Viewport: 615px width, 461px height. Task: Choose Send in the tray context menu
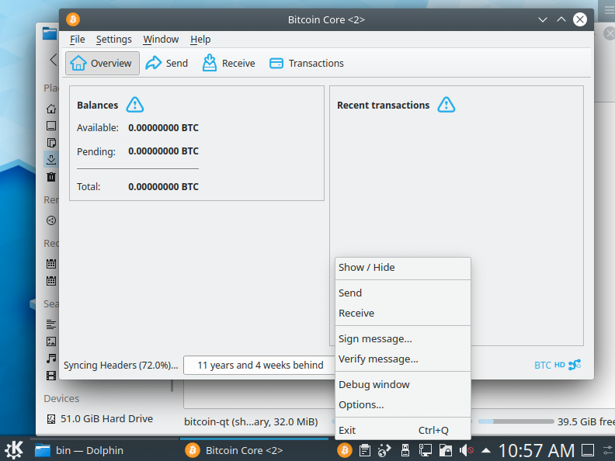coord(403,293)
